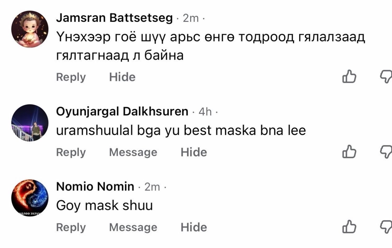Screen dimensions: 392x248
Task: Message Oyunjargal Dalkhsuren
Action: click(133, 152)
